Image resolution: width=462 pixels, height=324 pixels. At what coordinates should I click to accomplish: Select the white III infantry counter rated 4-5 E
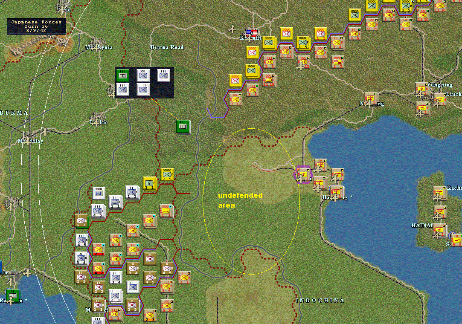(97, 211)
